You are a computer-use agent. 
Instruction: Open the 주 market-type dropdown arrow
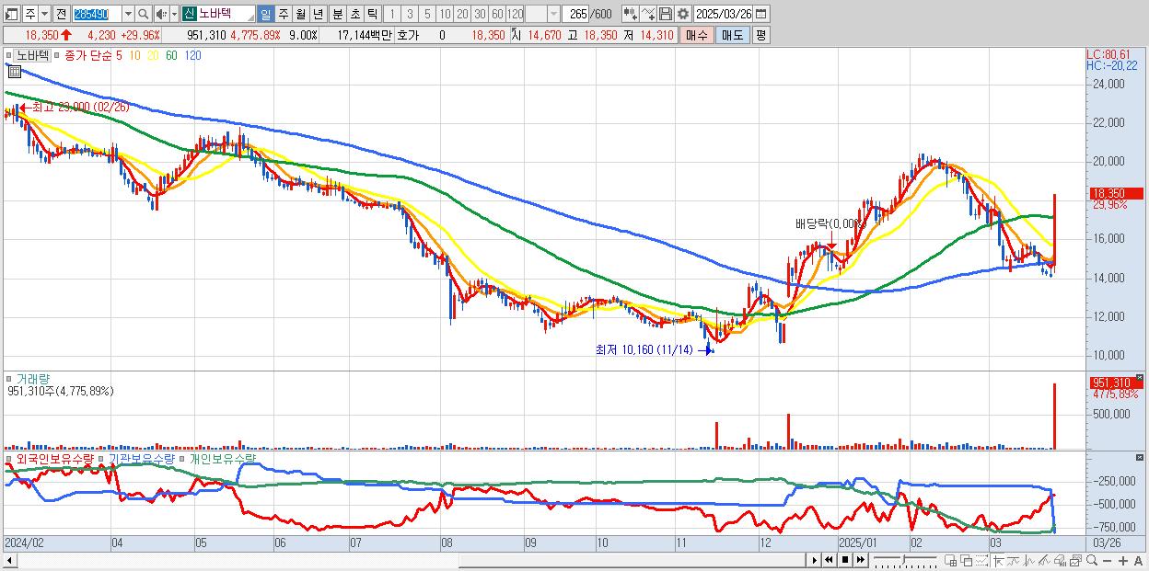(x=45, y=14)
